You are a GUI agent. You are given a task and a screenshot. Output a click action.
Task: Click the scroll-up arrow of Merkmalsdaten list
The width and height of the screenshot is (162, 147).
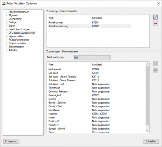coord(147,64)
